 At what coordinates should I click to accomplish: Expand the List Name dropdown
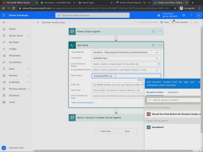(157, 58)
